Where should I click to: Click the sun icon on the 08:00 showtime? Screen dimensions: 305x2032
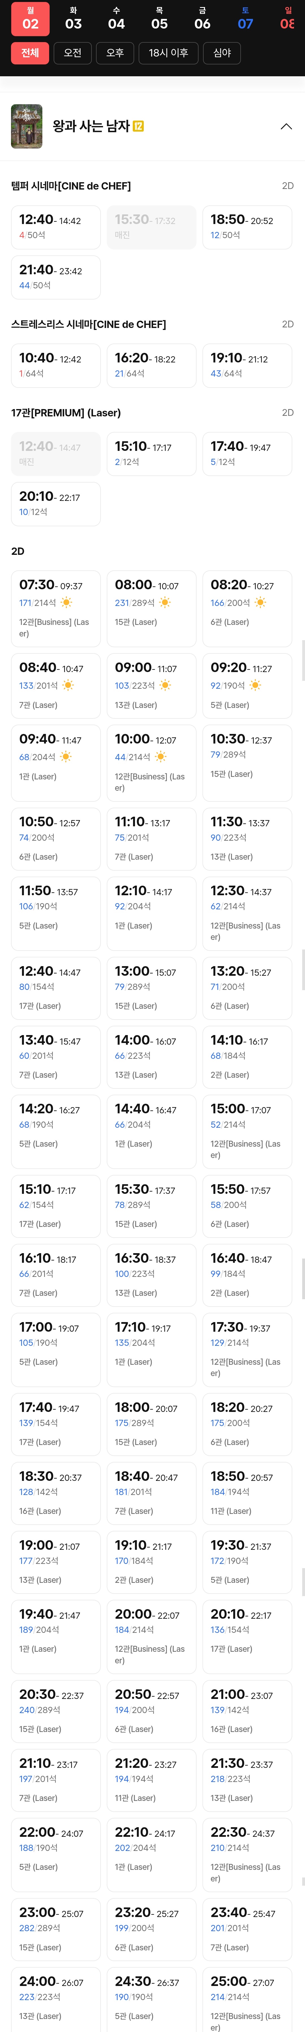[165, 603]
